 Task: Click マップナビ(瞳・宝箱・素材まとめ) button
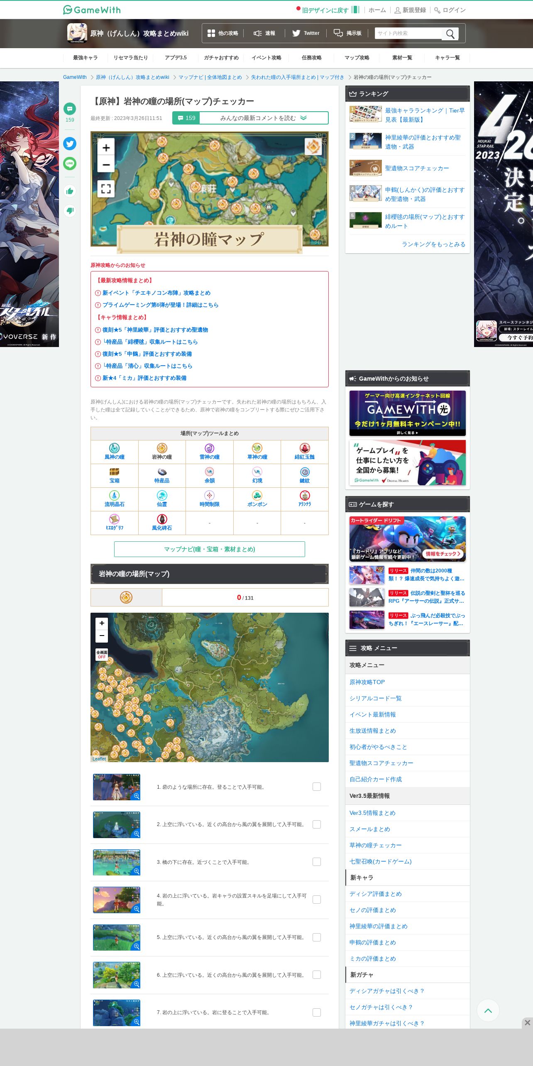click(210, 549)
